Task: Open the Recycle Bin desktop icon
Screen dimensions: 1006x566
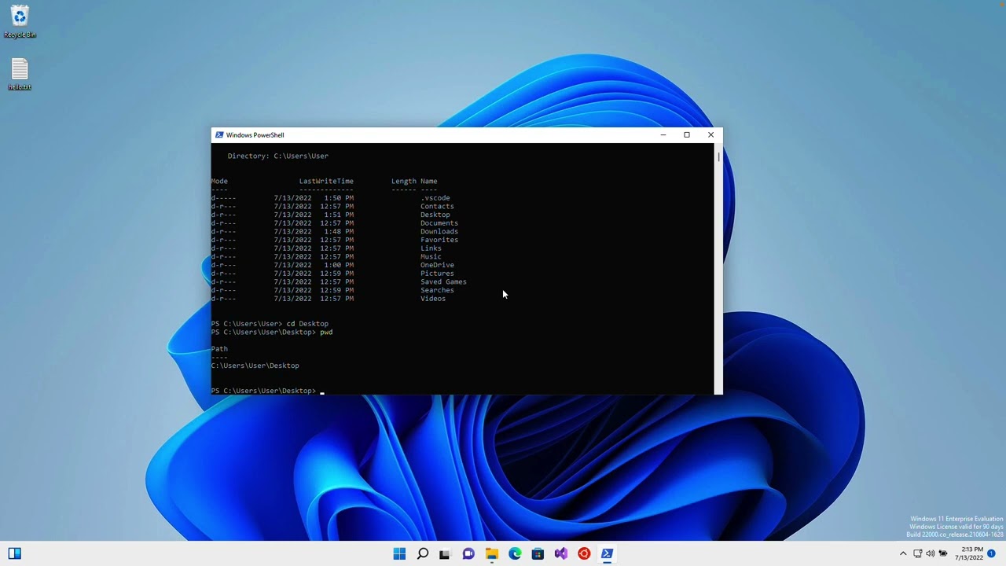Action: pyautogui.click(x=20, y=22)
